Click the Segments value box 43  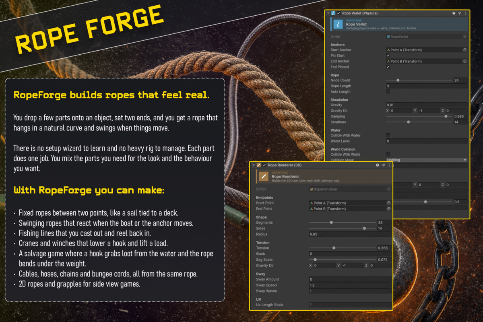click(384, 223)
